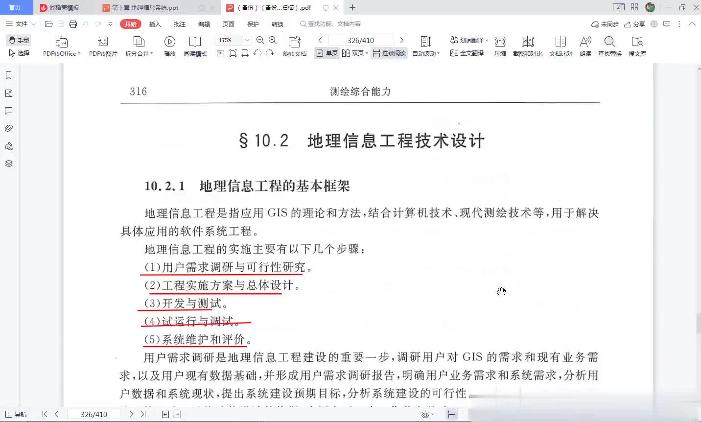Image resolution: width=701 pixels, height=422 pixels.
Task: Expand the 175% zoom level dropdown
Action: click(x=247, y=40)
